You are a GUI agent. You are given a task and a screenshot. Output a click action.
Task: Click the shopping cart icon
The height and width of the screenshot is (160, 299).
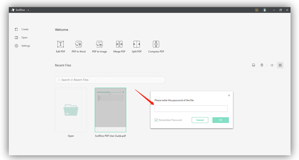(257, 10)
